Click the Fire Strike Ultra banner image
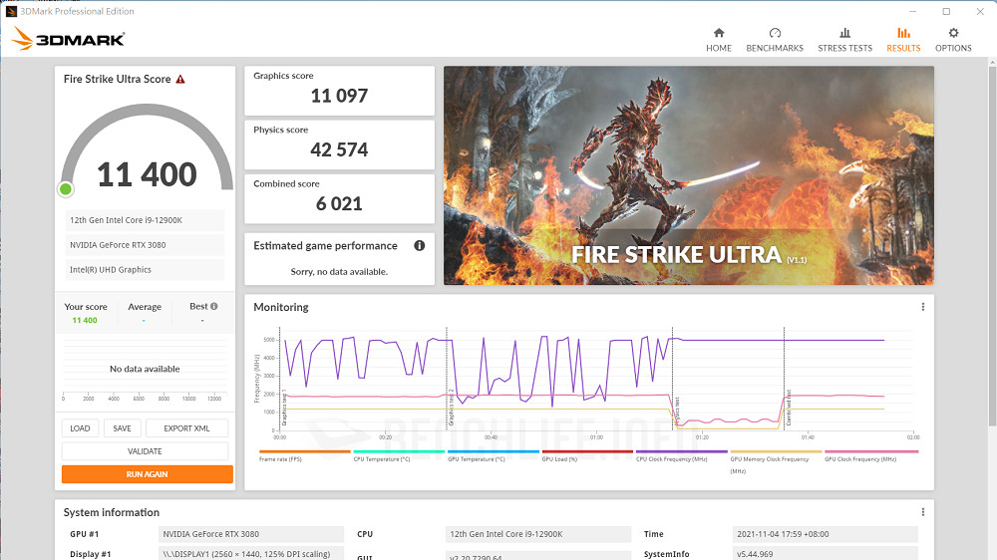997x560 pixels. [689, 175]
